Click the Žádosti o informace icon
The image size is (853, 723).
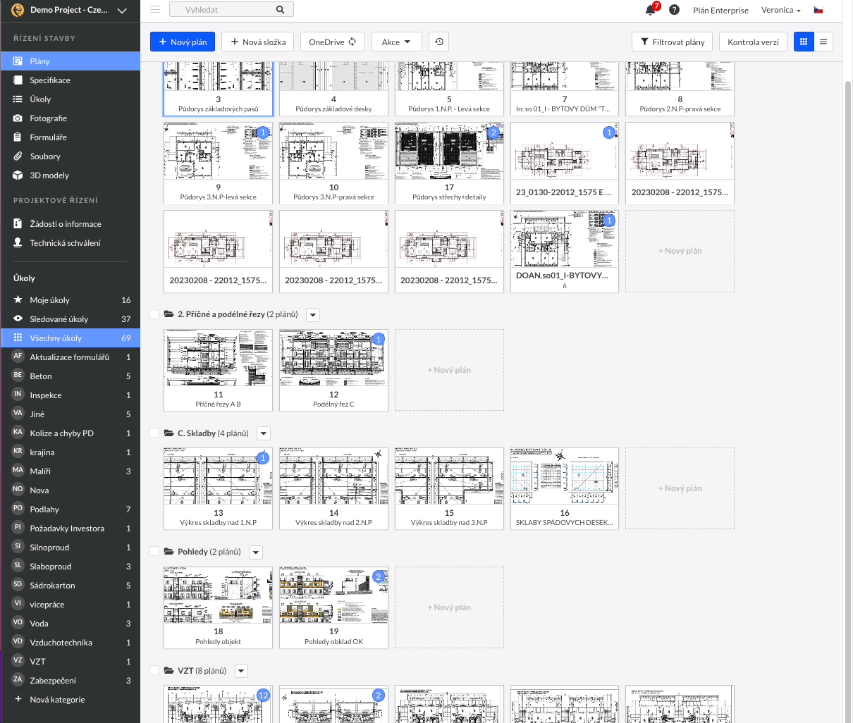point(18,223)
